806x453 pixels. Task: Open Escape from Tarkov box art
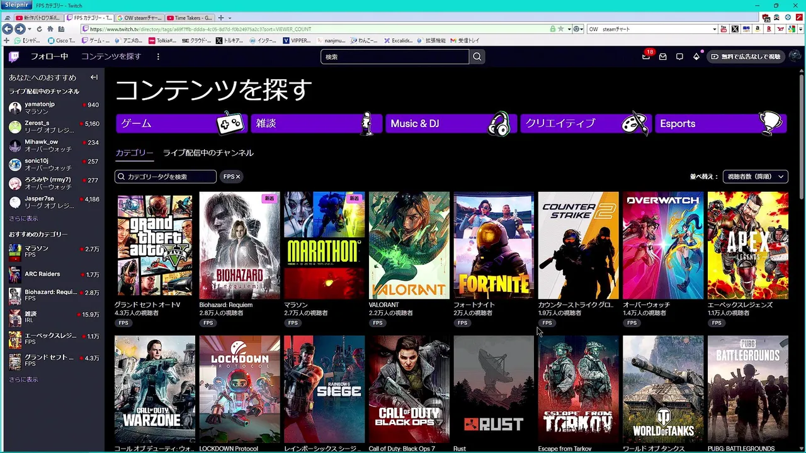(579, 389)
